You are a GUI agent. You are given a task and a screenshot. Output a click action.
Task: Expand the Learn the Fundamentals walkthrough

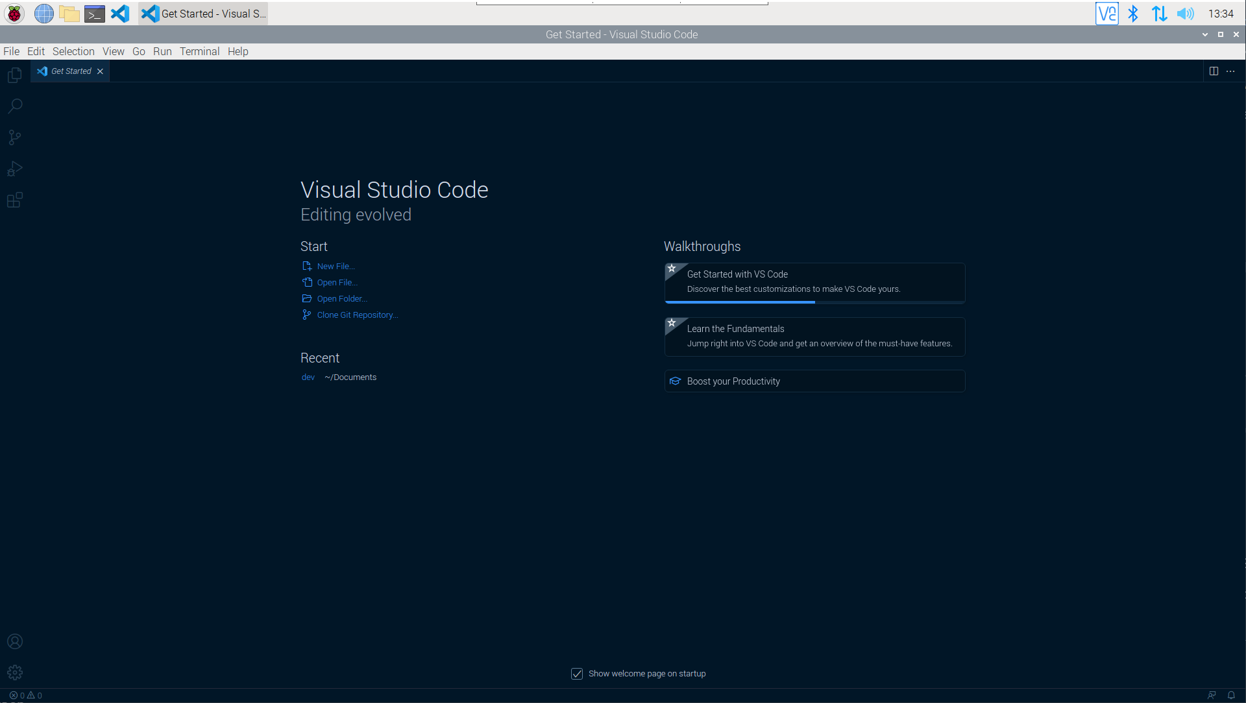click(814, 336)
